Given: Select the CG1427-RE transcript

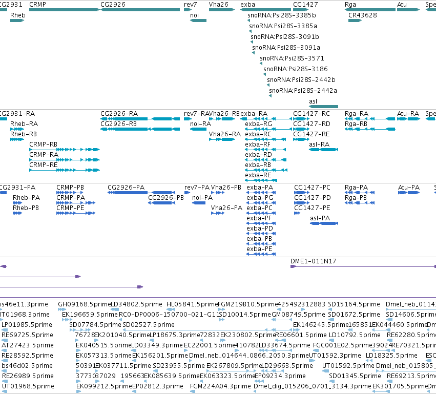Looking at the screenshot, I should click(x=301, y=139).
